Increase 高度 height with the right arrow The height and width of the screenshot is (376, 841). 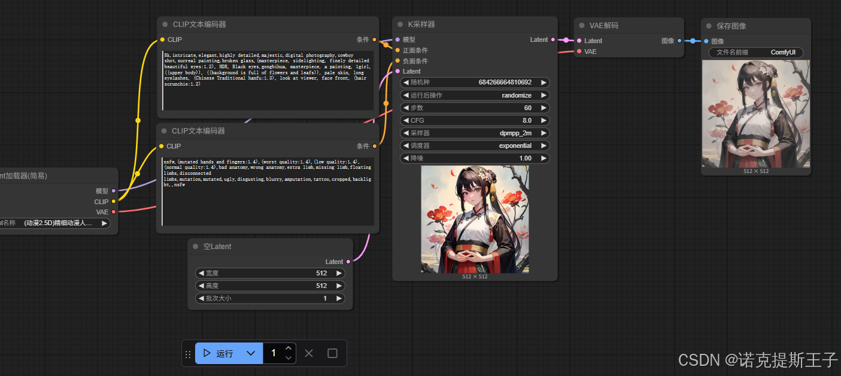339,286
